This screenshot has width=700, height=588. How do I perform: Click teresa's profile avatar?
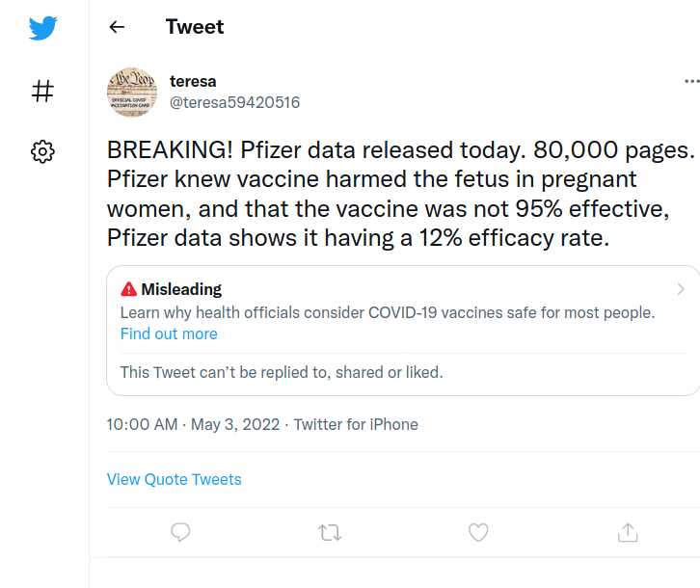click(x=132, y=92)
